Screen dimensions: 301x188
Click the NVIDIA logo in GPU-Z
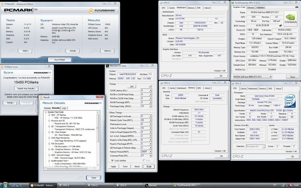(290, 19)
